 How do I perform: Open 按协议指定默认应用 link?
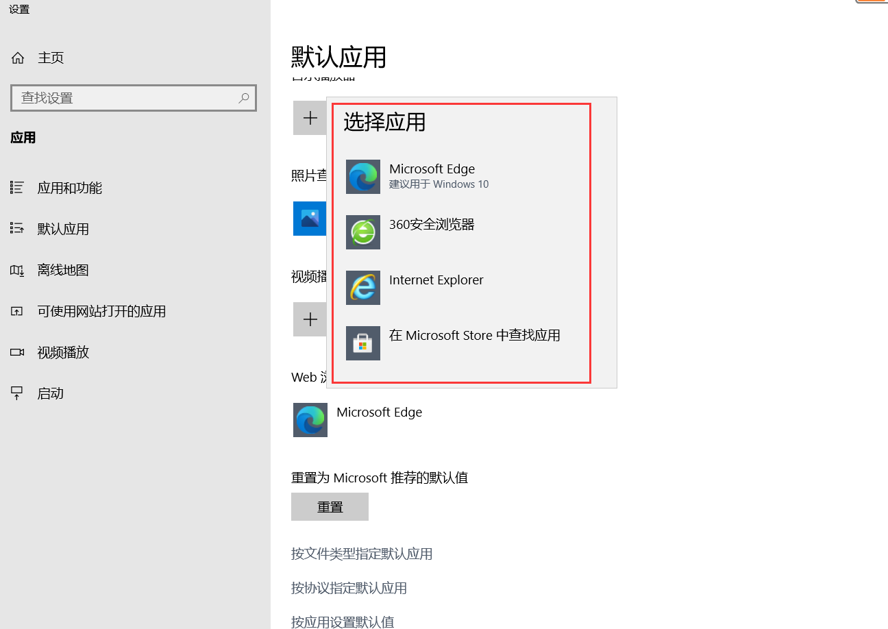click(349, 588)
